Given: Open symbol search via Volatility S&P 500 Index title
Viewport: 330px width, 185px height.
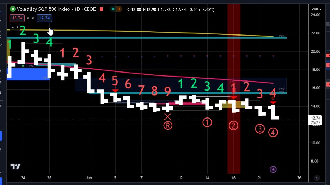Looking at the screenshot, I should pyautogui.click(x=56, y=9).
